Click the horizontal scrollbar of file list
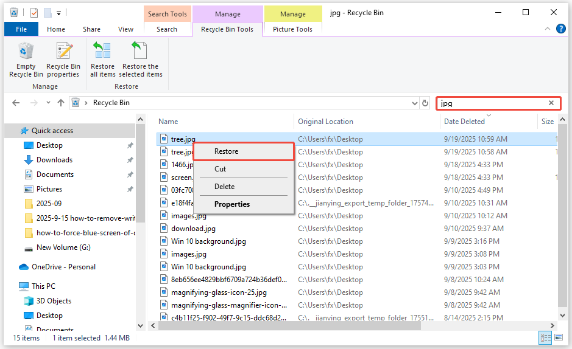The width and height of the screenshot is (572, 349). tap(289, 326)
